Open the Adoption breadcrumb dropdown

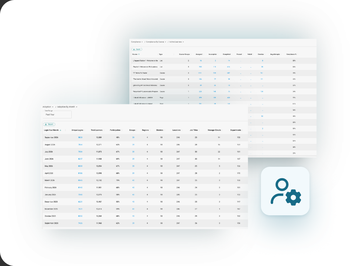coord(48,107)
